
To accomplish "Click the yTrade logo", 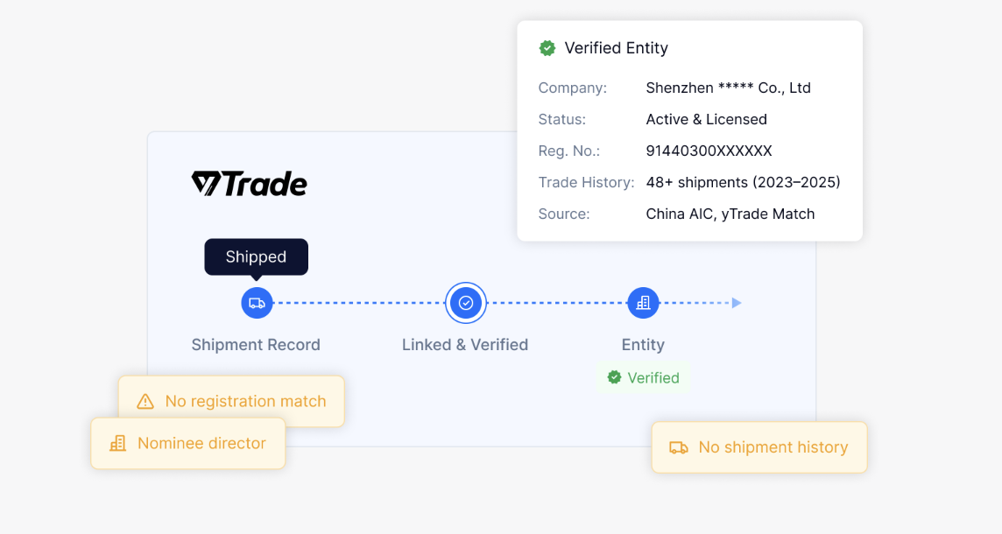I will [x=250, y=184].
